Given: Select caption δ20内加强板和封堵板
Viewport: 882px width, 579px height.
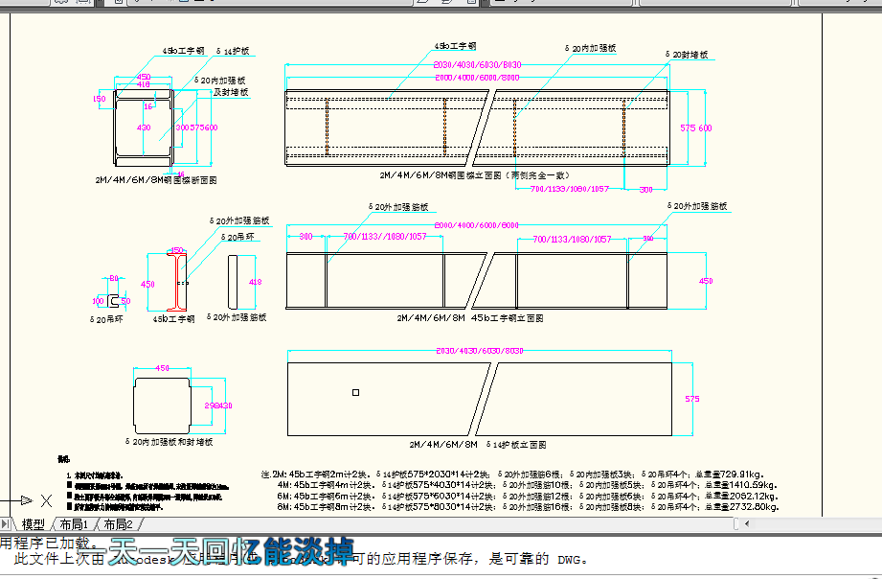Looking at the screenshot, I should coord(169,442).
